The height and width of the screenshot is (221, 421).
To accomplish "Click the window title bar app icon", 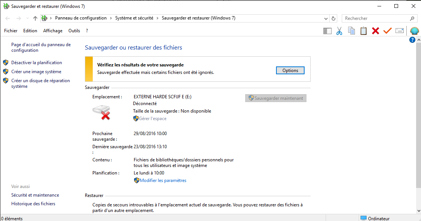I will [x=6, y=6].
